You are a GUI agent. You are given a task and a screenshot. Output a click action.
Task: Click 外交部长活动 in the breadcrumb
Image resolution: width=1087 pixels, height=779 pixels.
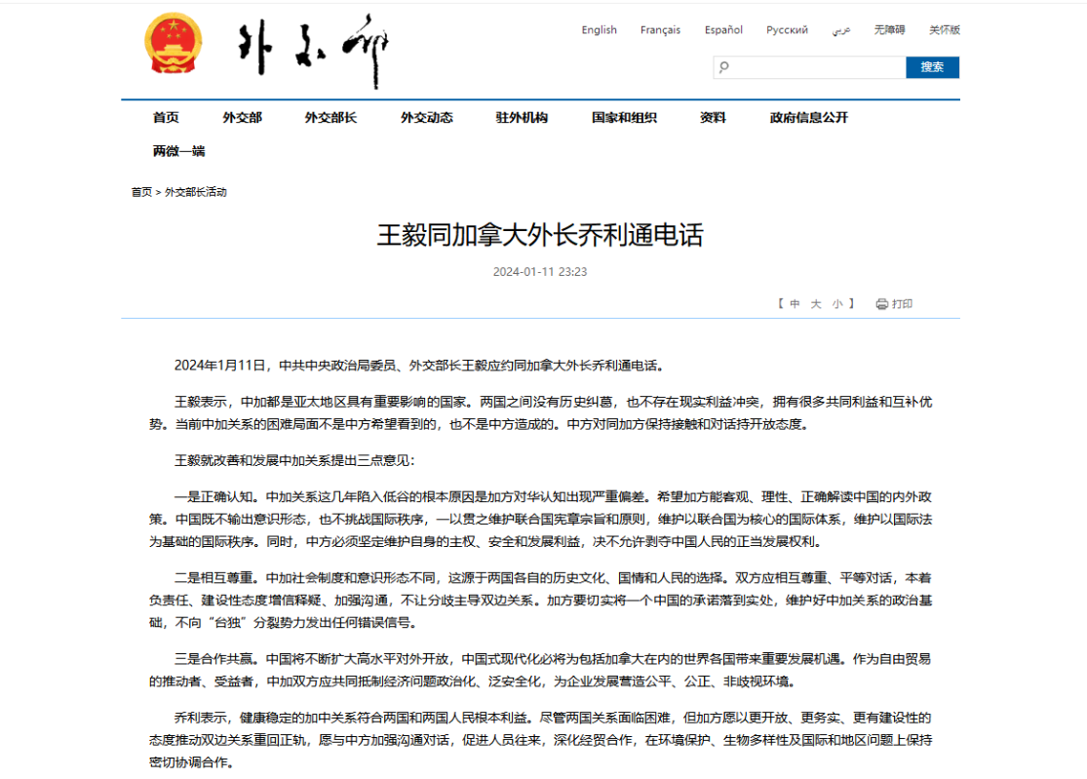195,192
